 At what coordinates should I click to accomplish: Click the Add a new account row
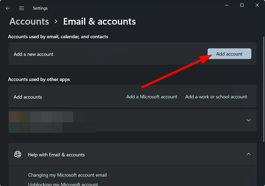(132, 53)
